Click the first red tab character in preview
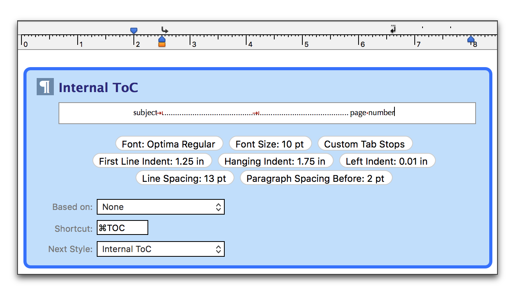Viewport: 515px width, 295px height. pyautogui.click(x=160, y=113)
